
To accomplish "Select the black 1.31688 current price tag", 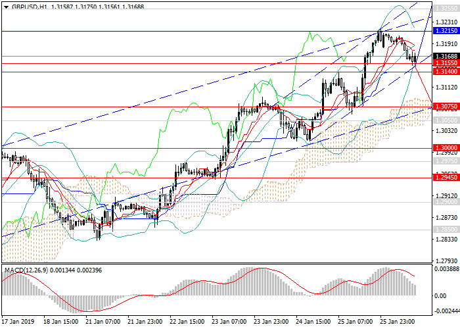I will point(445,56).
